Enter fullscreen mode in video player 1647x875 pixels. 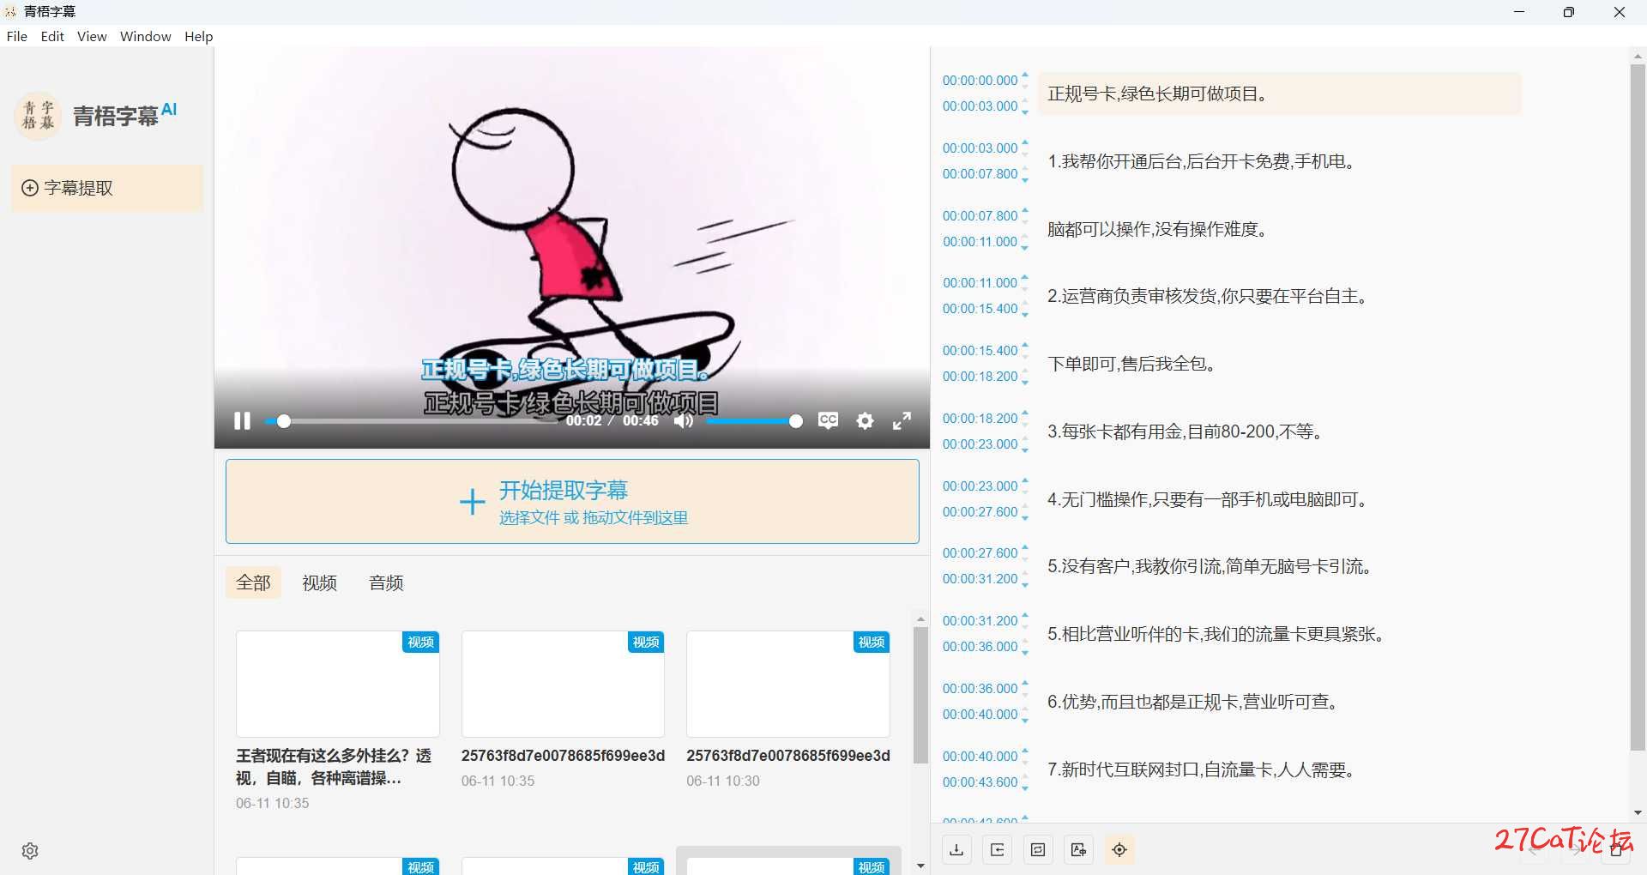point(902,420)
